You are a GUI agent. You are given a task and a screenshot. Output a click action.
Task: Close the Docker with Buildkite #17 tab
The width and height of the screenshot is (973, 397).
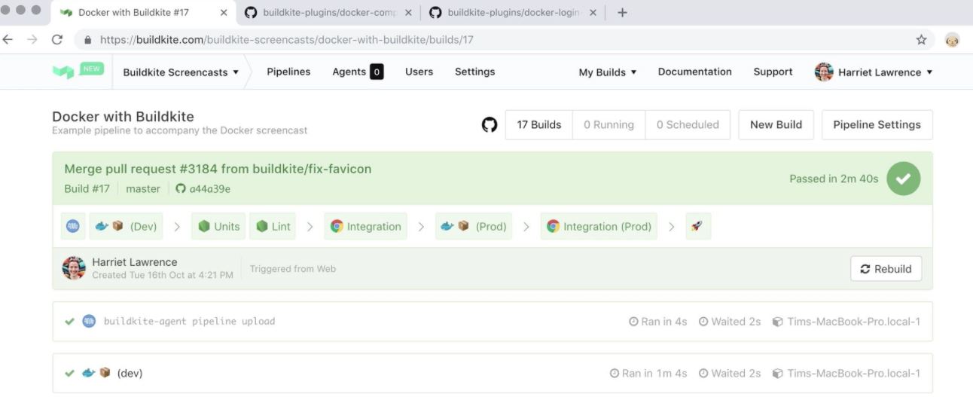tap(224, 13)
